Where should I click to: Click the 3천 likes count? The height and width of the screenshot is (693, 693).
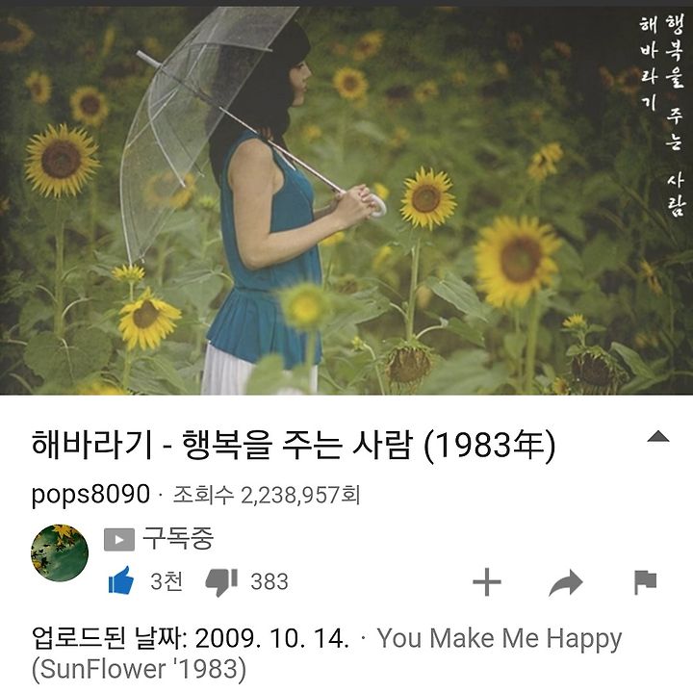167,581
